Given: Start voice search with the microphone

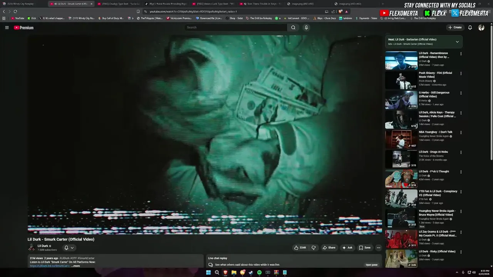Looking at the screenshot, I should (306, 27).
